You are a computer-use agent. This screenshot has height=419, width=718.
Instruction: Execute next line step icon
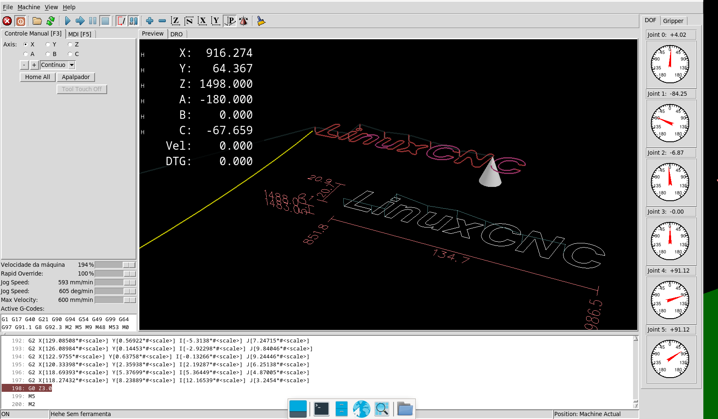[80, 21]
